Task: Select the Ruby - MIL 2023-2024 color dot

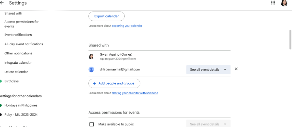Action: (1, 115)
